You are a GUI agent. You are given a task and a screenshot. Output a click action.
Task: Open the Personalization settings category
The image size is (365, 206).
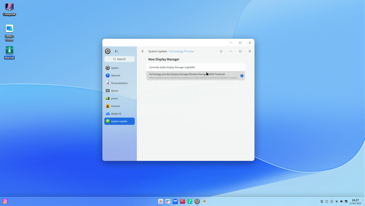tap(119, 83)
